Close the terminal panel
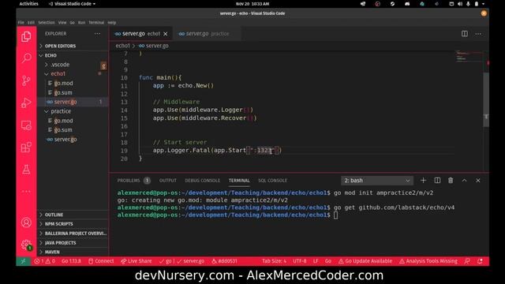 pyautogui.click(x=478, y=181)
